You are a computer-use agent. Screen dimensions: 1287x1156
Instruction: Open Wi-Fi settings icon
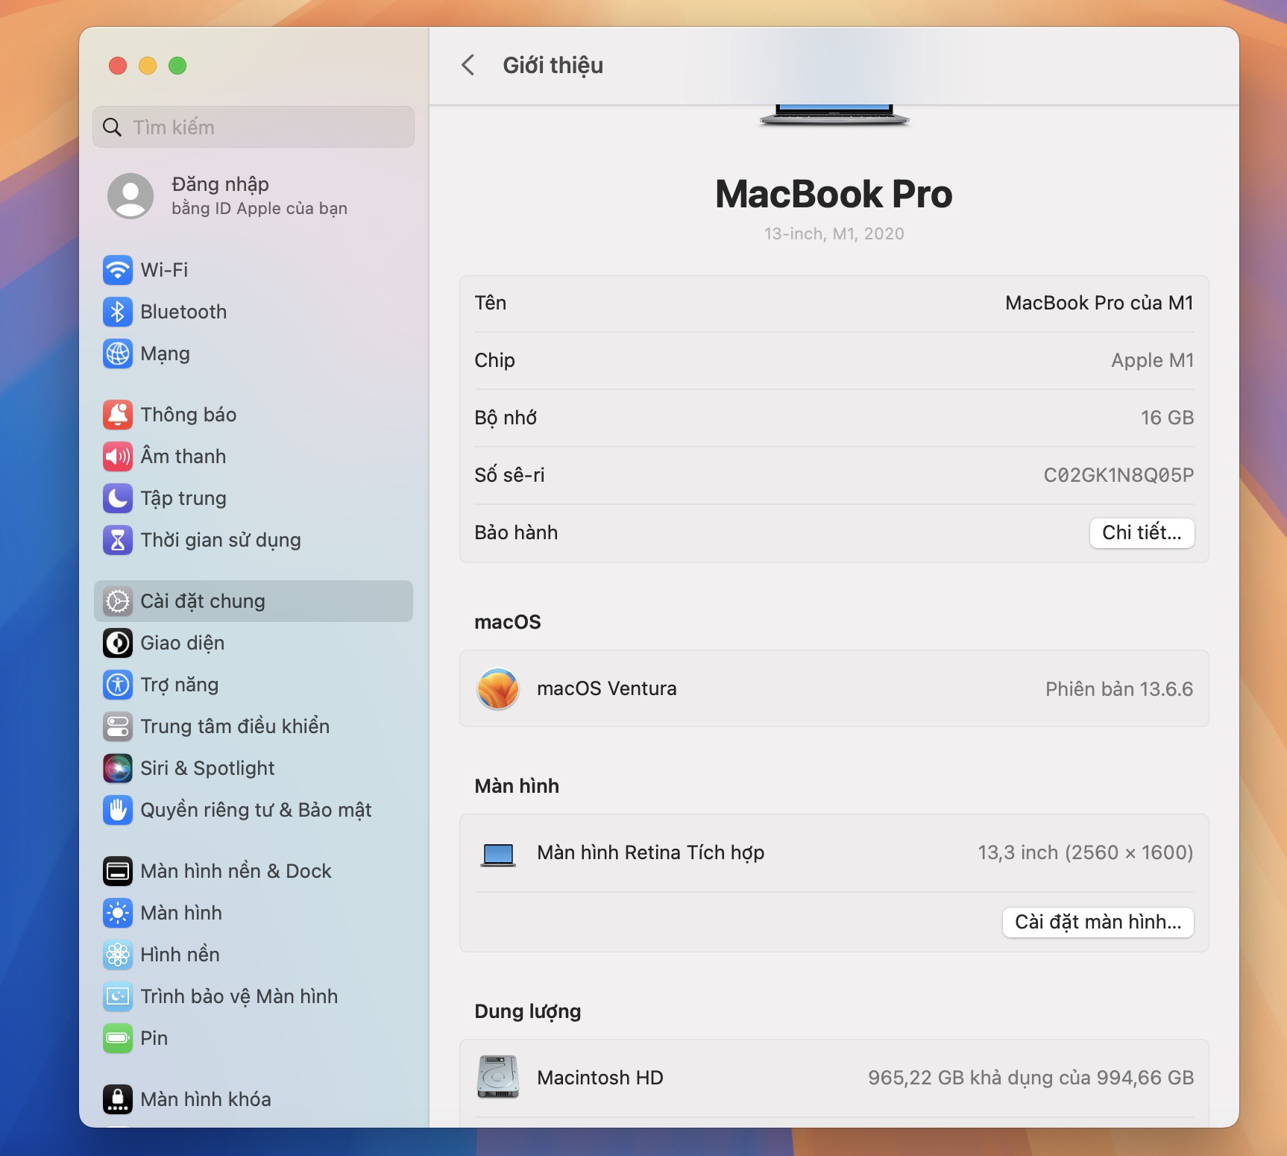point(118,270)
